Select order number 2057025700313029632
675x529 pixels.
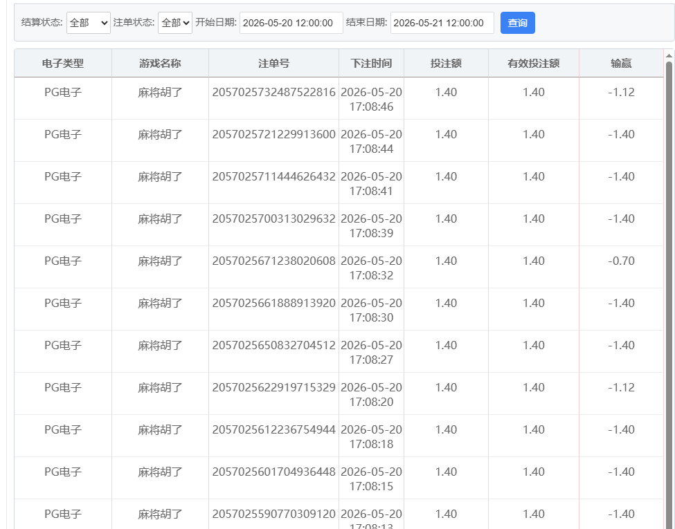273,219
